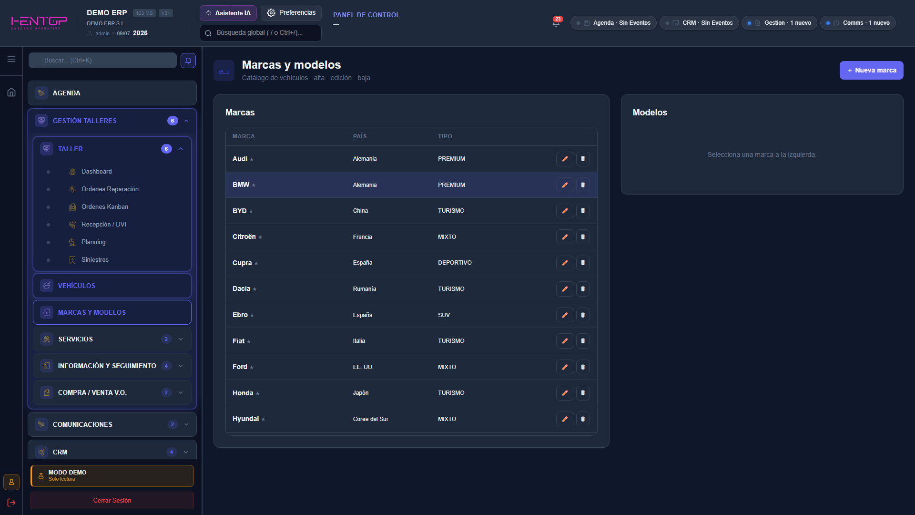The height and width of the screenshot is (515, 915).
Task: Open notifications bell with 23 badge
Action: point(556,22)
